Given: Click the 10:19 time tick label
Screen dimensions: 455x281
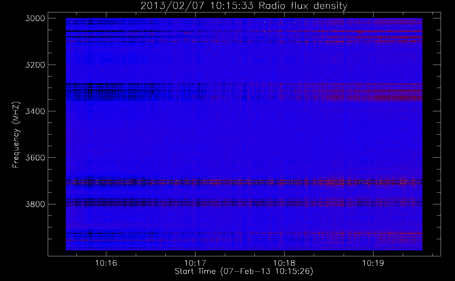Looking at the screenshot, I should pos(373,263).
